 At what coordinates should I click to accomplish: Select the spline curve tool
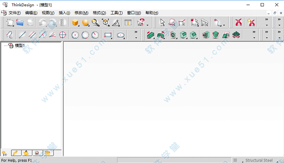pos(10,35)
